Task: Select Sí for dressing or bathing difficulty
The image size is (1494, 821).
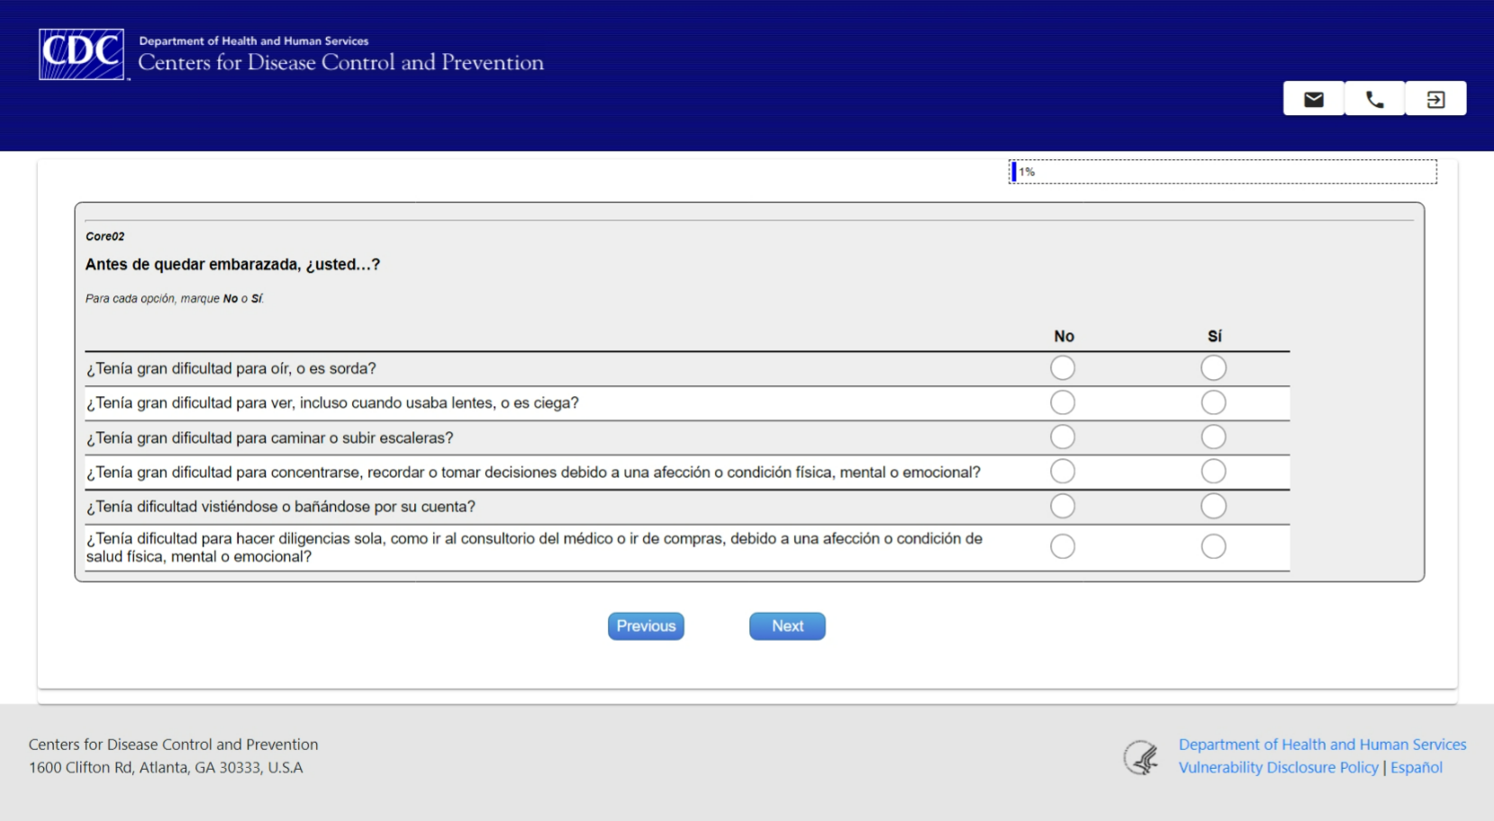Action: coord(1213,507)
